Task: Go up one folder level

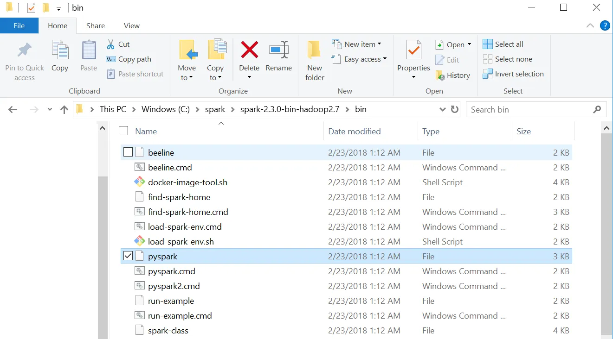Action: tap(65, 110)
